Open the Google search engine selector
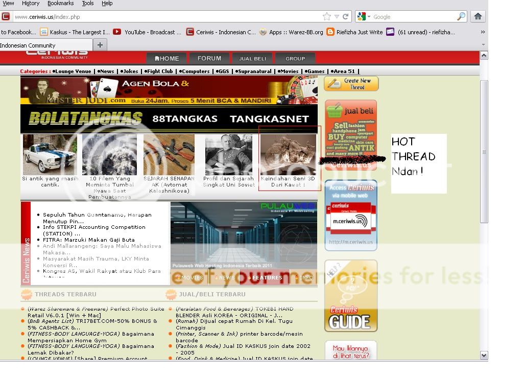This screenshot has height=377, width=523. [x=364, y=16]
